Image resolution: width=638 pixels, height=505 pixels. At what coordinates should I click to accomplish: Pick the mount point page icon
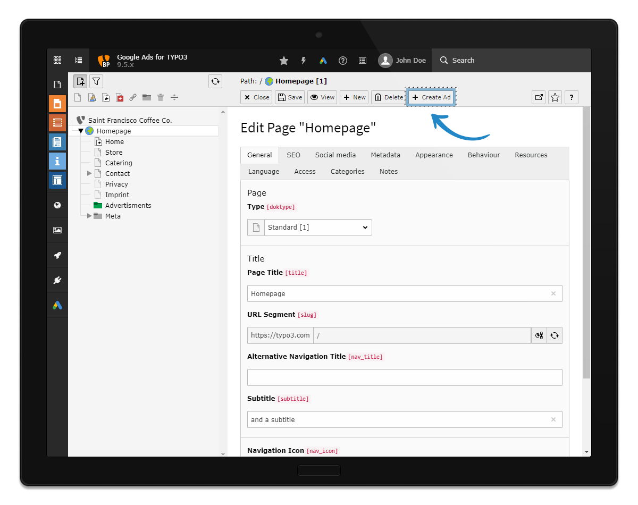coord(120,97)
